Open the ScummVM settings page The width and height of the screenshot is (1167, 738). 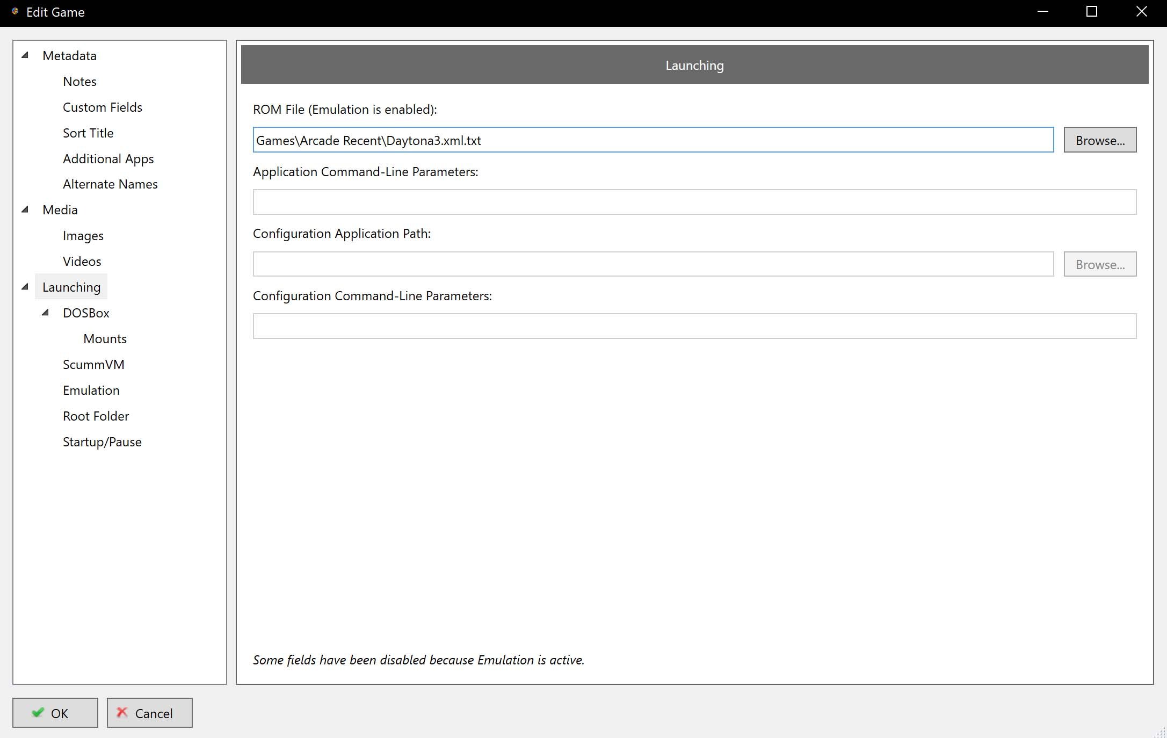point(93,365)
